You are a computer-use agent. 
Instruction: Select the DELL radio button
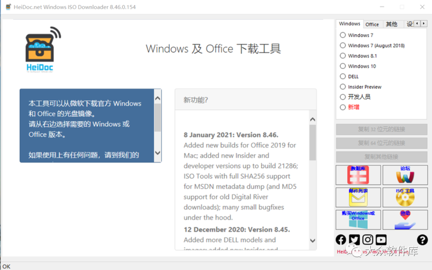tap(343, 76)
